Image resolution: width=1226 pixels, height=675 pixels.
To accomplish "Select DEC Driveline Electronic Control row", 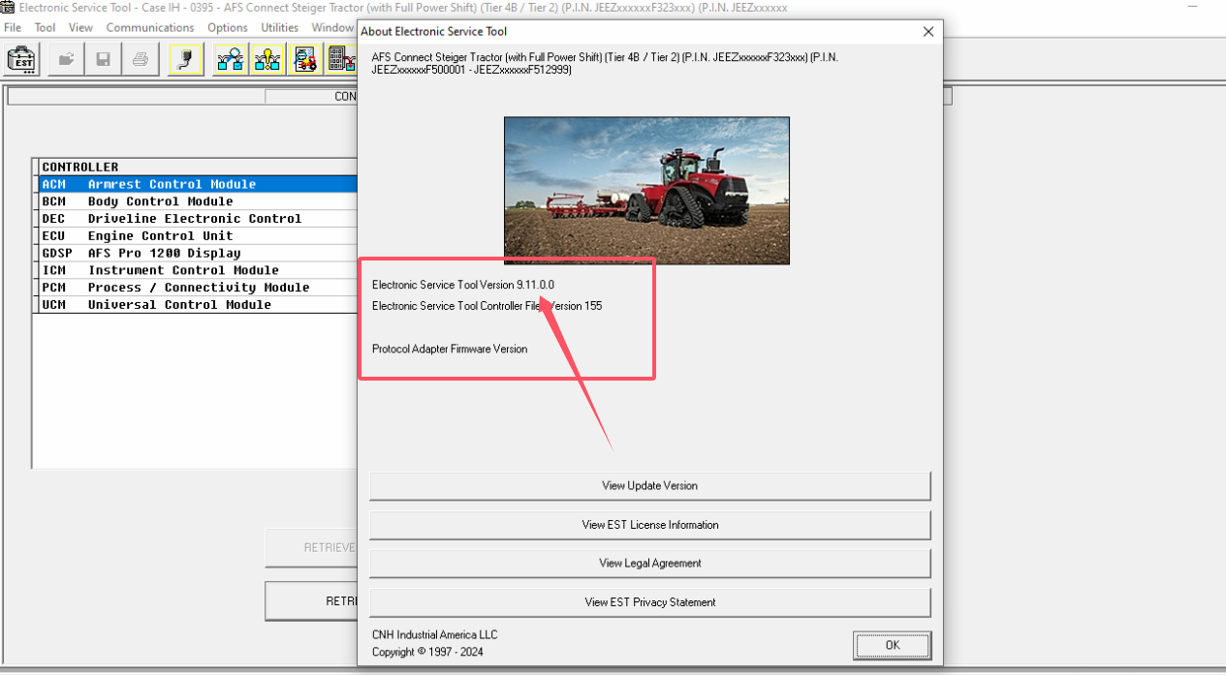I will [198, 219].
